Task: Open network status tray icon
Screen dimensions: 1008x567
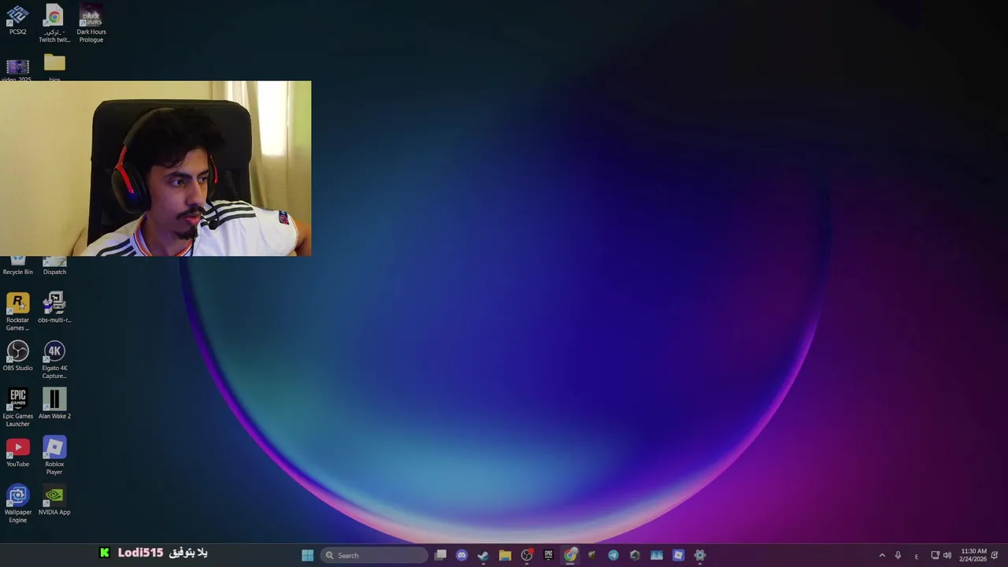Action: coord(935,555)
